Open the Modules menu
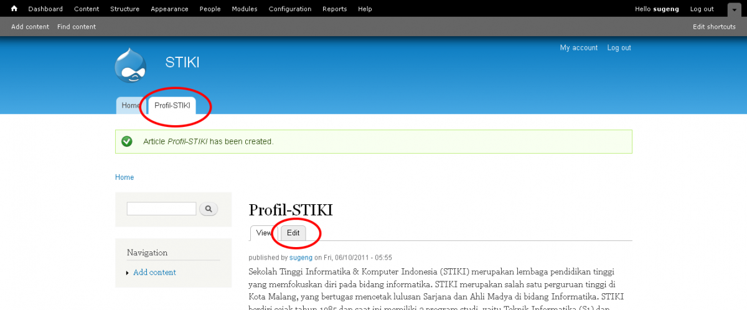747x310 pixels. click(x=245, y=9)
